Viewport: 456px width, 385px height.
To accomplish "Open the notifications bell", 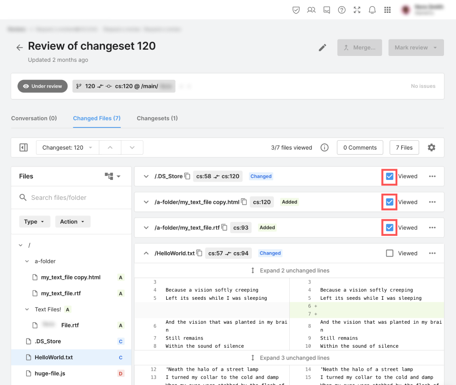I will 372,10.
